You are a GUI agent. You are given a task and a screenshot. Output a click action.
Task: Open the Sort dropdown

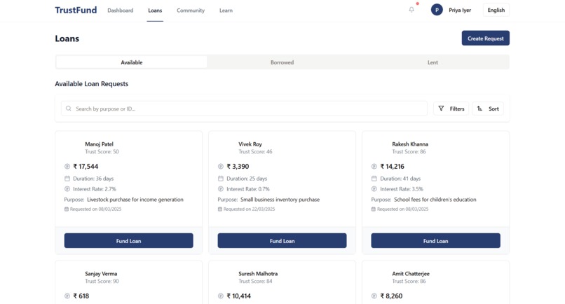point(488,109)
